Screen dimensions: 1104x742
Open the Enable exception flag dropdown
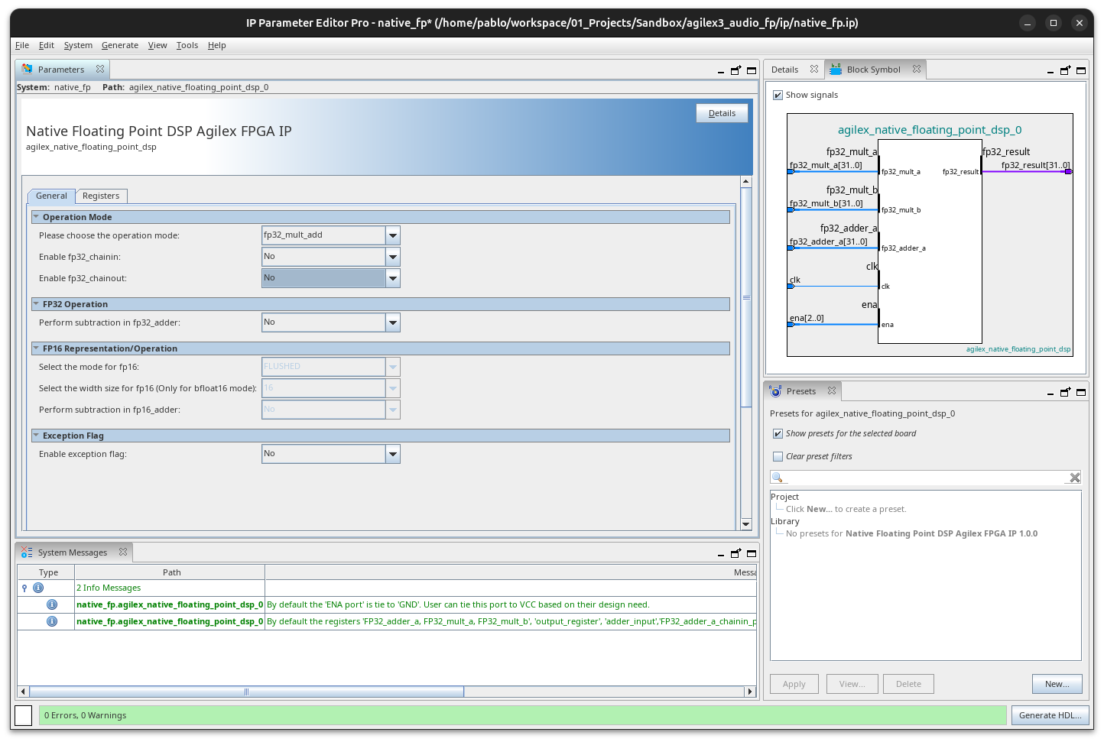point(392,453)
